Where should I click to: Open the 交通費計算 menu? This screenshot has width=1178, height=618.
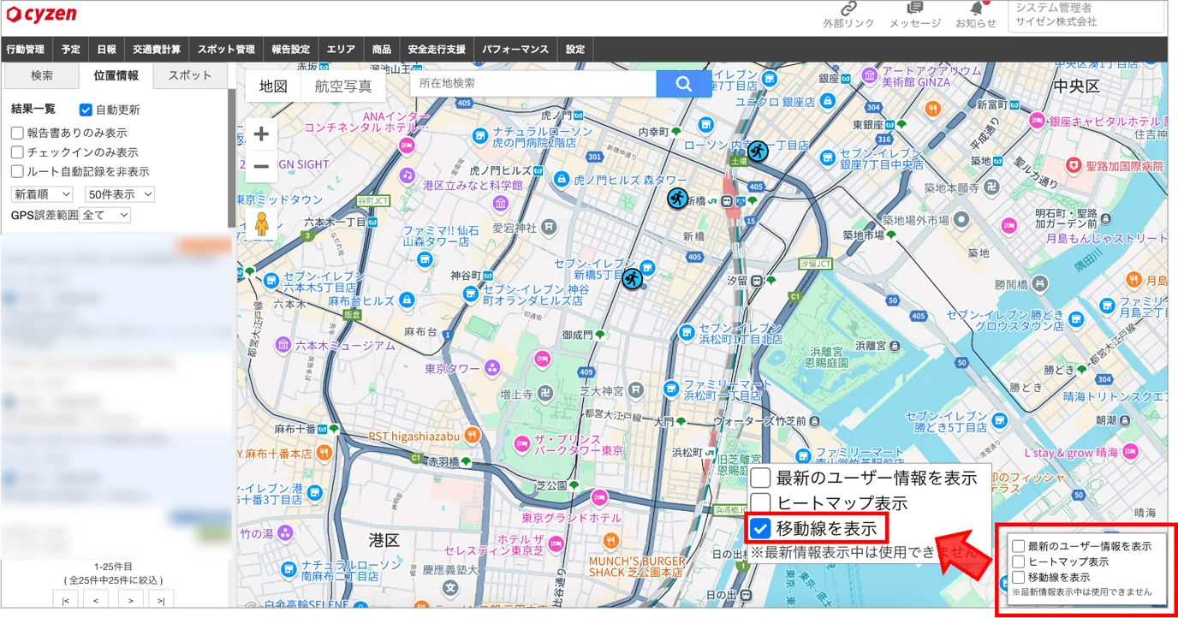tap(157, 49)
